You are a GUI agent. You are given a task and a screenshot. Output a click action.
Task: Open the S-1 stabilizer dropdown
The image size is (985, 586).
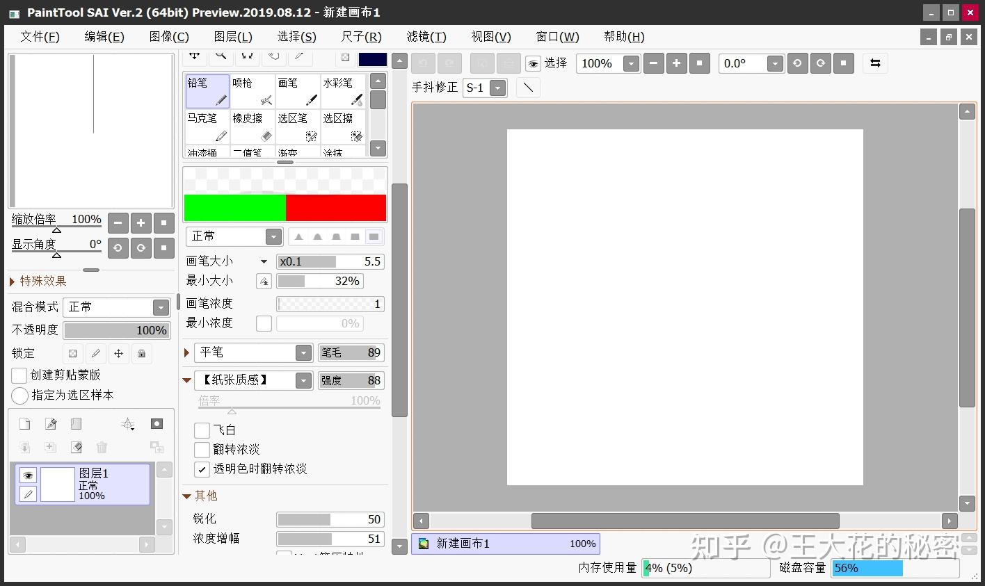(x=496, y=88)
